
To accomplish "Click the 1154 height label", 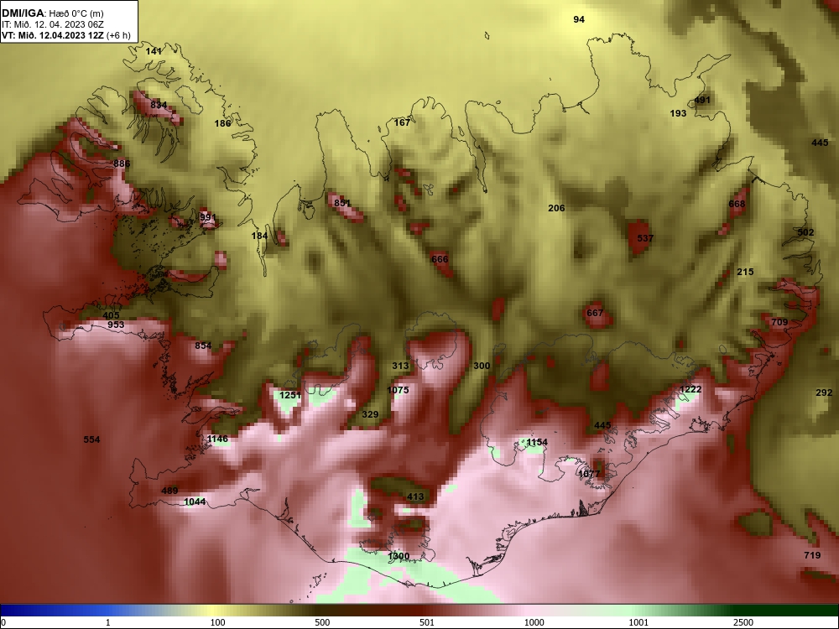I will (537, 442).
